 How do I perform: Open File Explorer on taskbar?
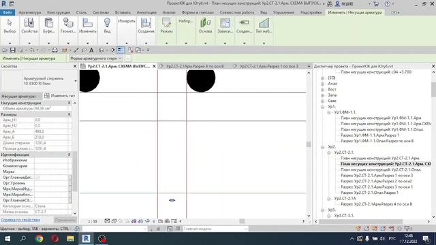click(70, 239)
